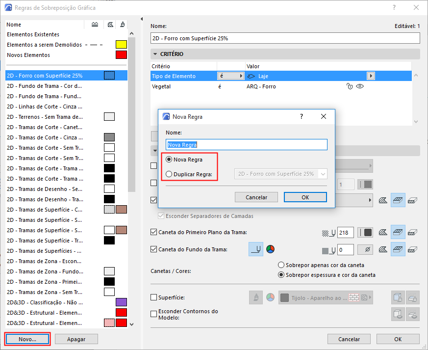Screen dimensions: 428x350
Task: Click the line-type column header icon in rule list
Action: (95, 25)
